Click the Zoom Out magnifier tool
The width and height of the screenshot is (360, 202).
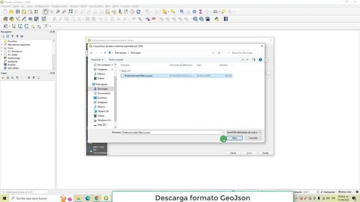[x=64, y=12]
